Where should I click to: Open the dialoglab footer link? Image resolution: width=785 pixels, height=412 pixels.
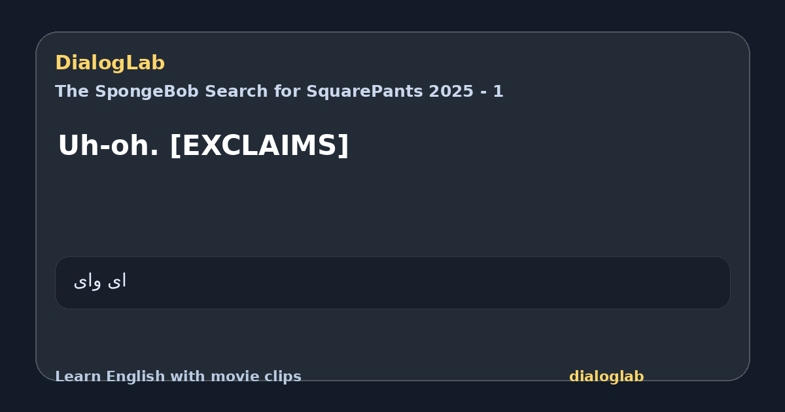point(606,377)
